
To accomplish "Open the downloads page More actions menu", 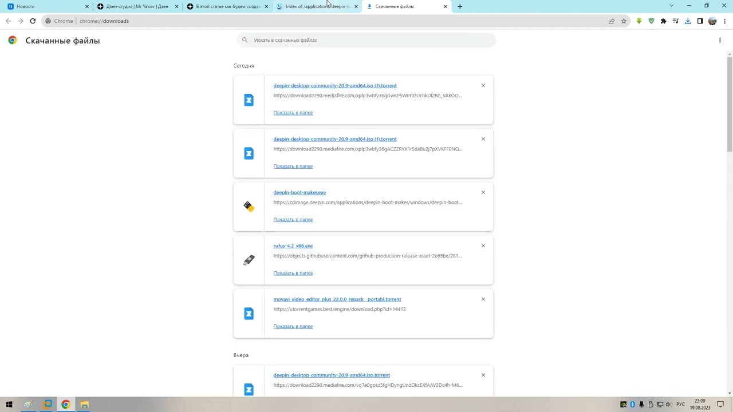I will pos(720,40).
